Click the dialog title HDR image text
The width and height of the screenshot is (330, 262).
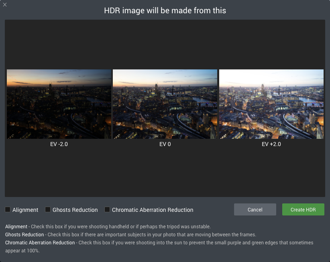pyautogui.click(x=165, y=10)
